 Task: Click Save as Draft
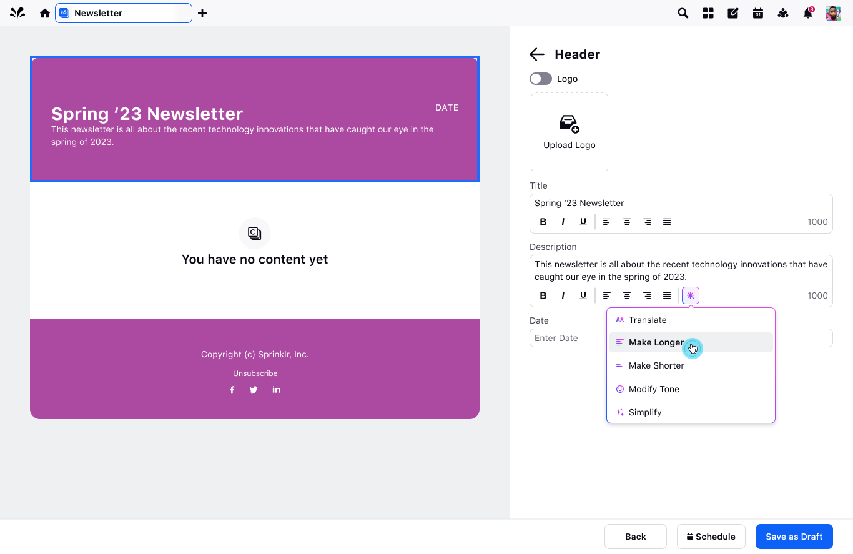pos(794,536)
